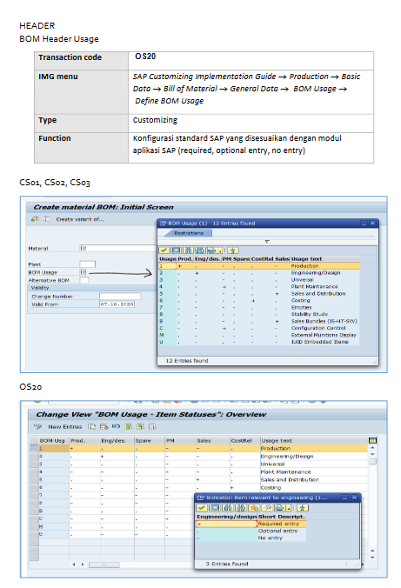Select Empties row in BOM Usage popup
Viewport: 401px width, 588px height.
pyautogui.click(x=259, y=307)
